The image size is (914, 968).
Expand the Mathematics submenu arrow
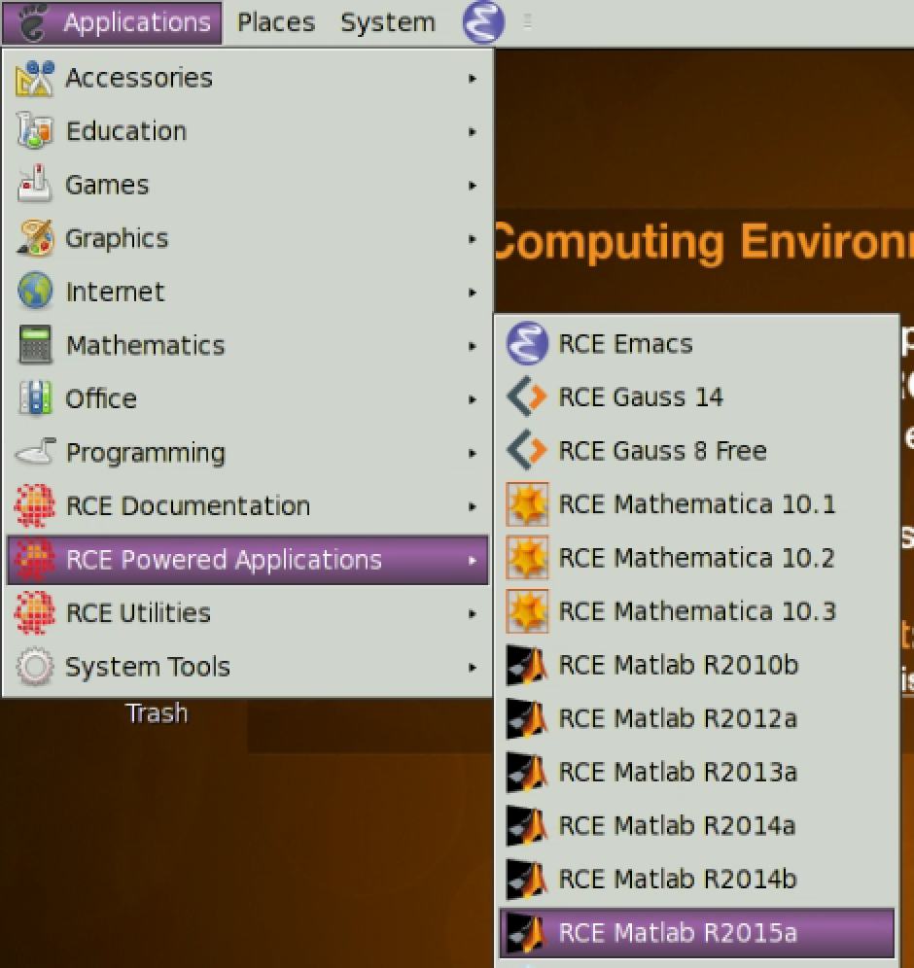coord(473,346)
